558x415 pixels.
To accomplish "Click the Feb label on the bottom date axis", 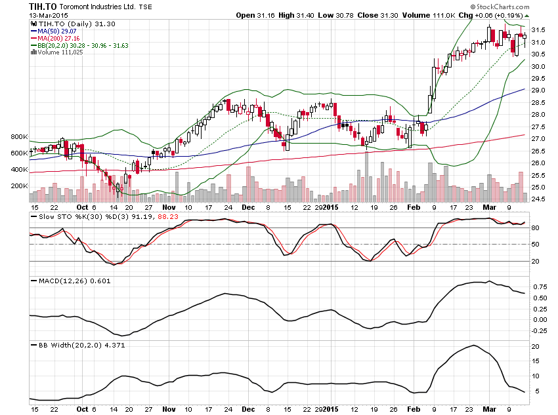I will point(414,409).
